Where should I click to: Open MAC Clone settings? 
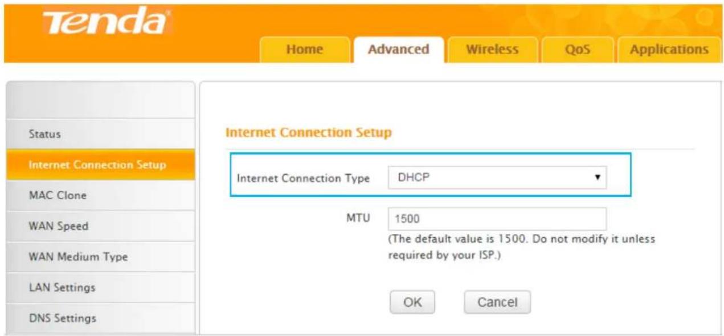100,195
